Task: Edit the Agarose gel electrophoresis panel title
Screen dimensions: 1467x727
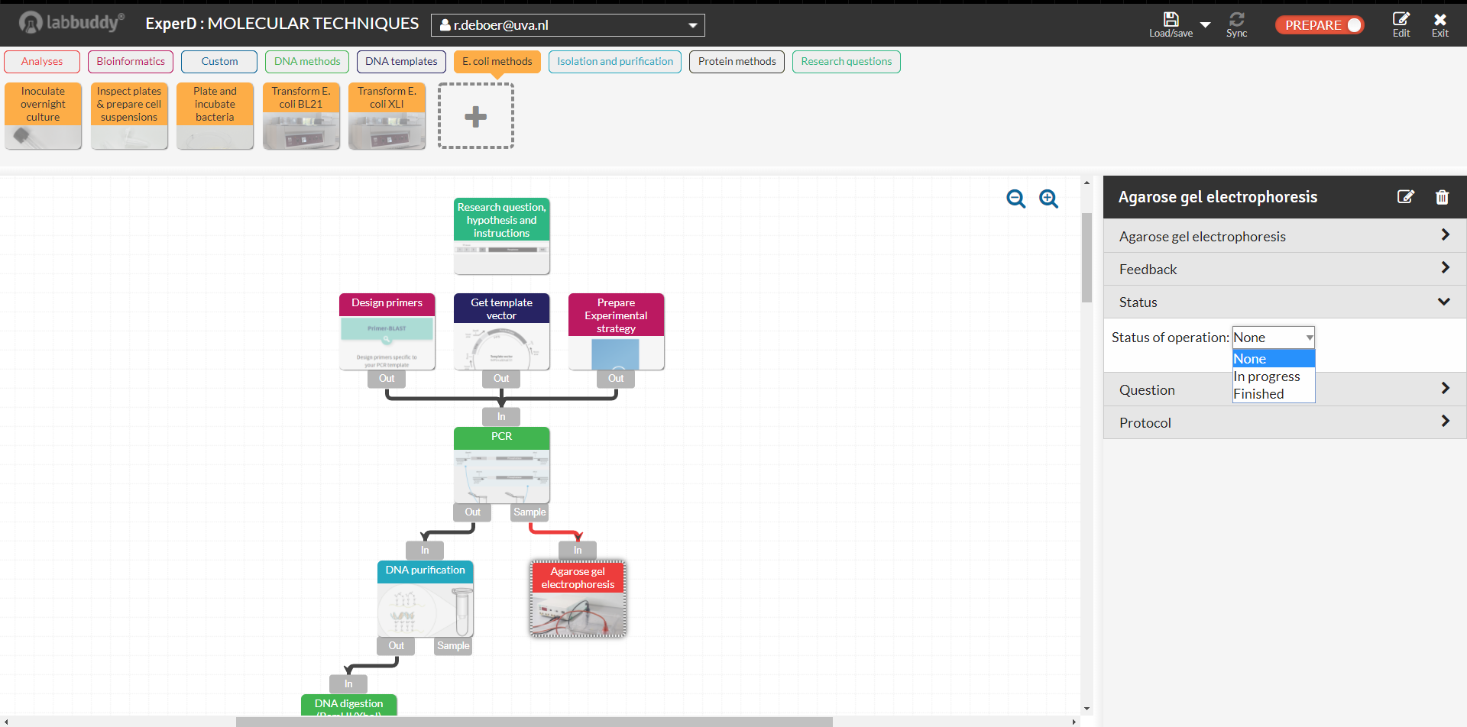Action: (1405, 197)
